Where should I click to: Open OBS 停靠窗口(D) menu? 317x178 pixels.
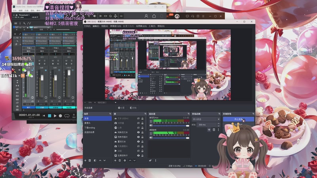click(116, 26)
